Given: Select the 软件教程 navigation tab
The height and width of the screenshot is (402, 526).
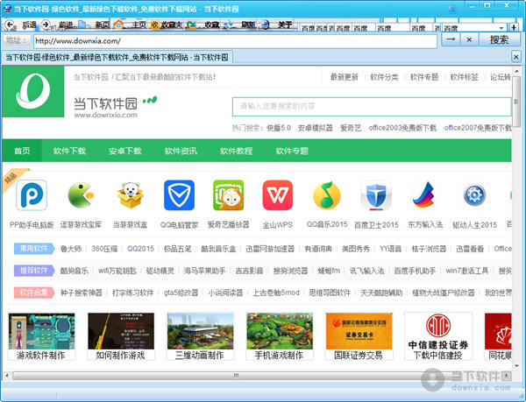Looking at the screenshot, I should (x=237, y=151).
